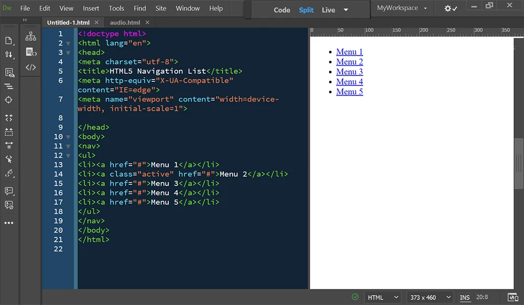The width and height of the screenshot is (524, 305).
Task: Click the Format Source Code brush icon
Action: click(x=9, y=173)
